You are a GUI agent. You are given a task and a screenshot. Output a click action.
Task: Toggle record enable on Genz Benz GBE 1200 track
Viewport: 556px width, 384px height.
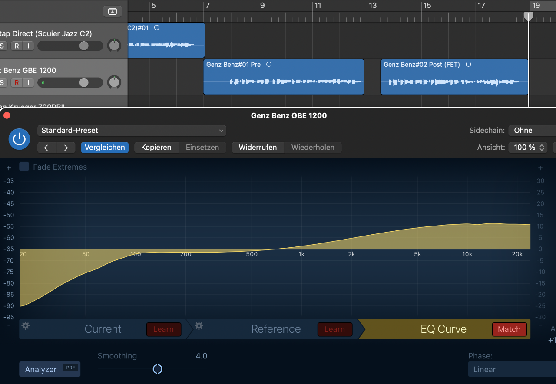pyautogui.click(x=17, y=82)
